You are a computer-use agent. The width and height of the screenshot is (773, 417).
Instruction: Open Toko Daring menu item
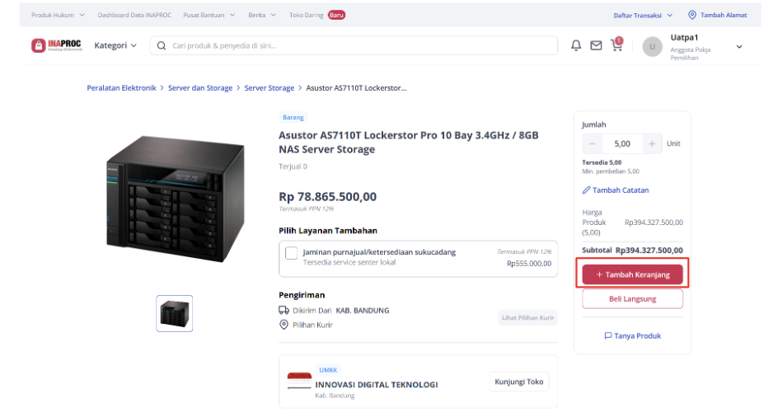click(x=306, y=15)
